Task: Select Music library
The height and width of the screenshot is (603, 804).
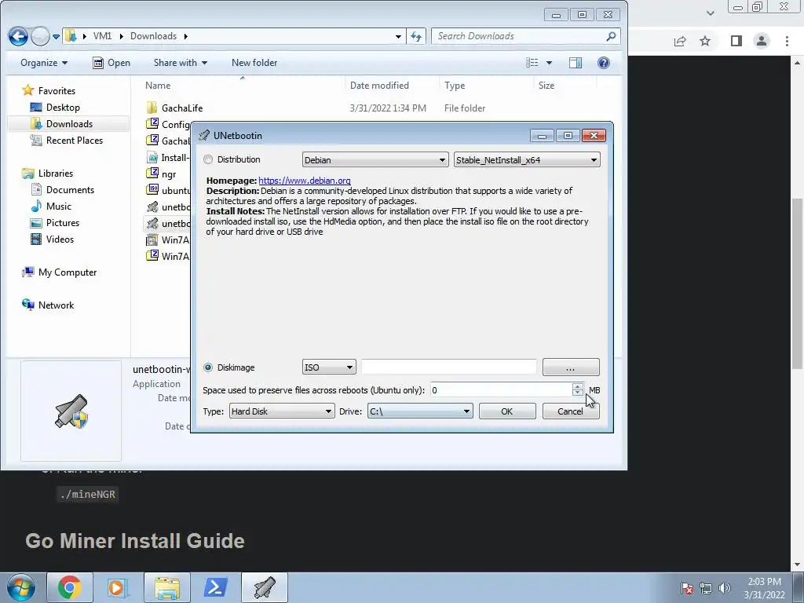Action: tap(58, 206)
